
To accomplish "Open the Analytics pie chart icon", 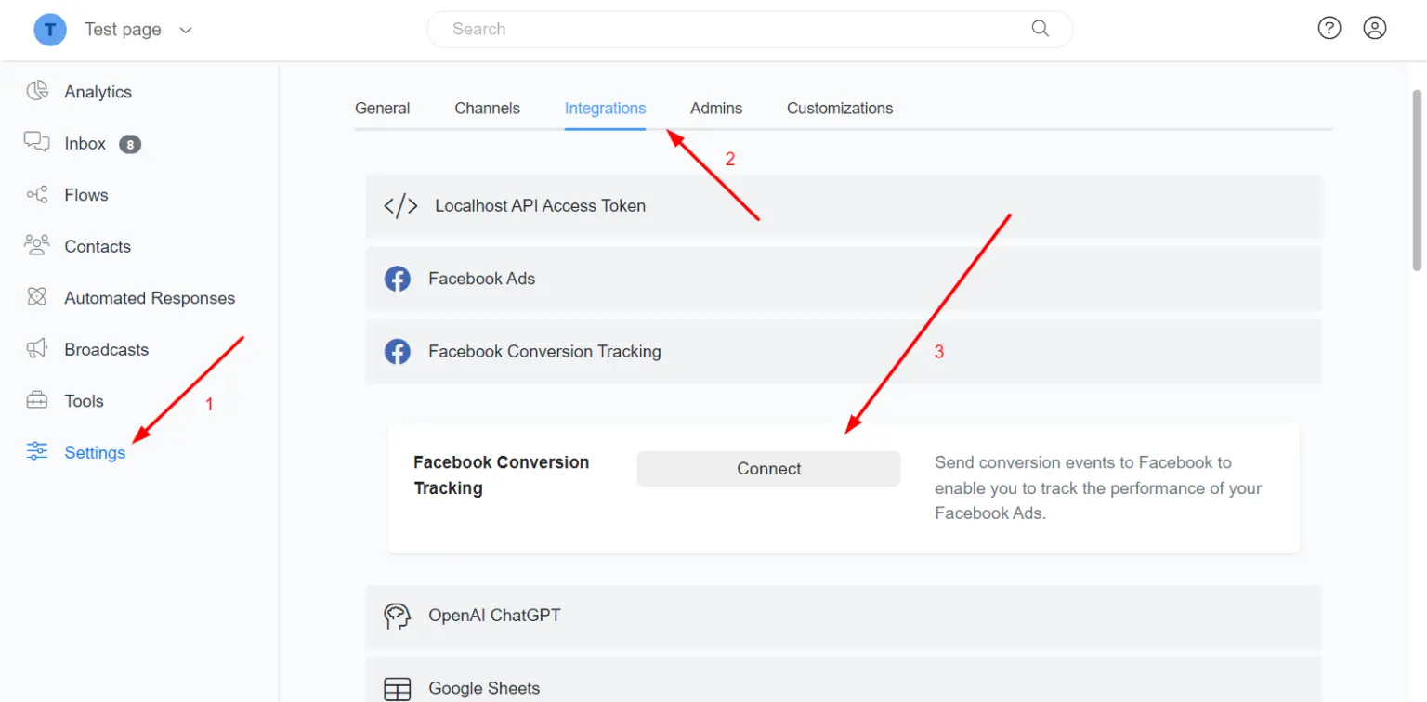I will (x=37, y=91).
